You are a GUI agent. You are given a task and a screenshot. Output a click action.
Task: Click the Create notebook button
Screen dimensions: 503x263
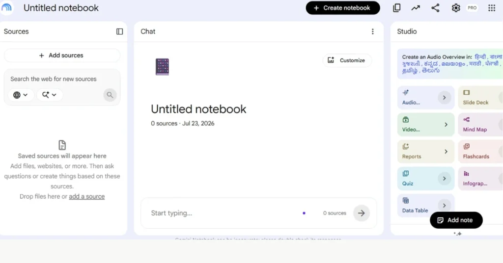click(342, 8)
